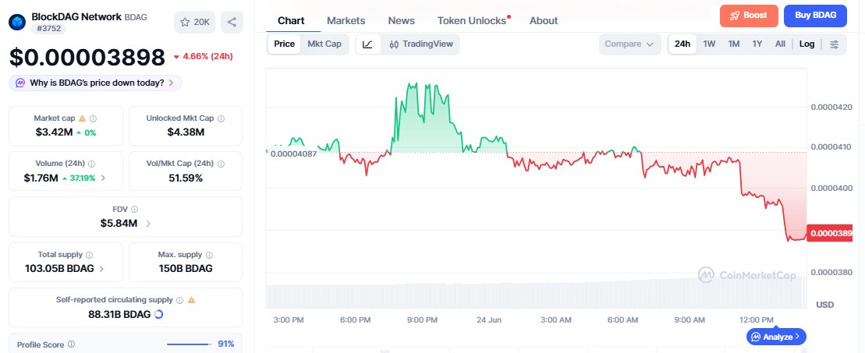Open the Chart tab

click(x=291, y=21)
